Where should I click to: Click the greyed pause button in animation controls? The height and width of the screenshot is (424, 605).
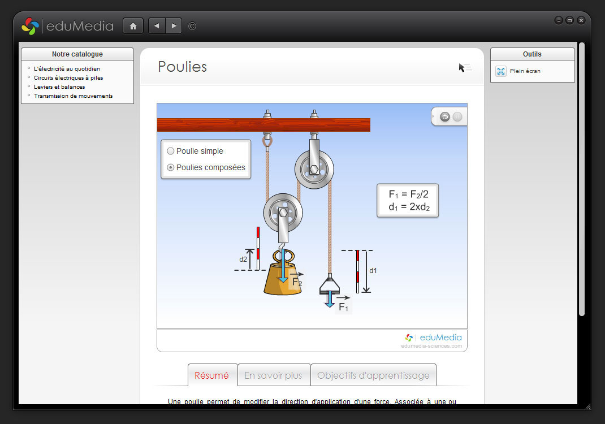457,117
